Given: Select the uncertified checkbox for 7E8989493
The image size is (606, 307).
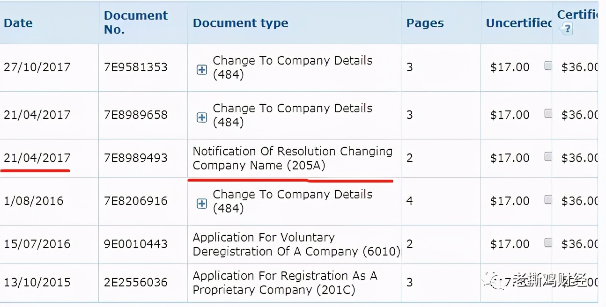Looking at the screenshot, I should [548, 157].
